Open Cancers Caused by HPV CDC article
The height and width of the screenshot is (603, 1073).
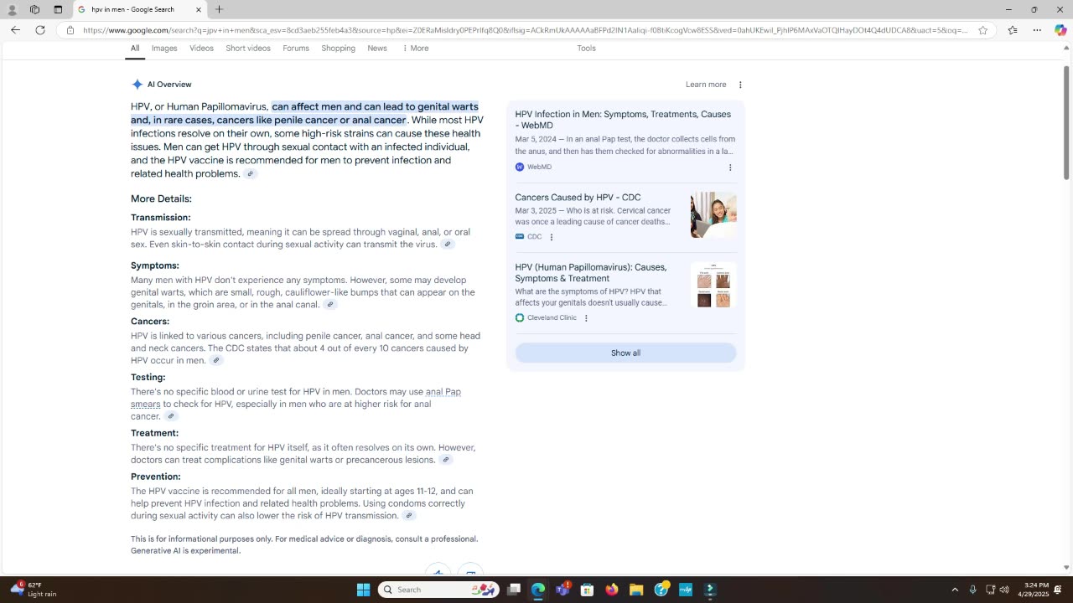[578, 198]
